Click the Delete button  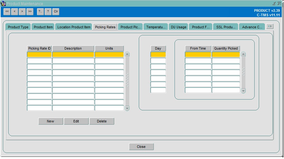click(102, 121)
